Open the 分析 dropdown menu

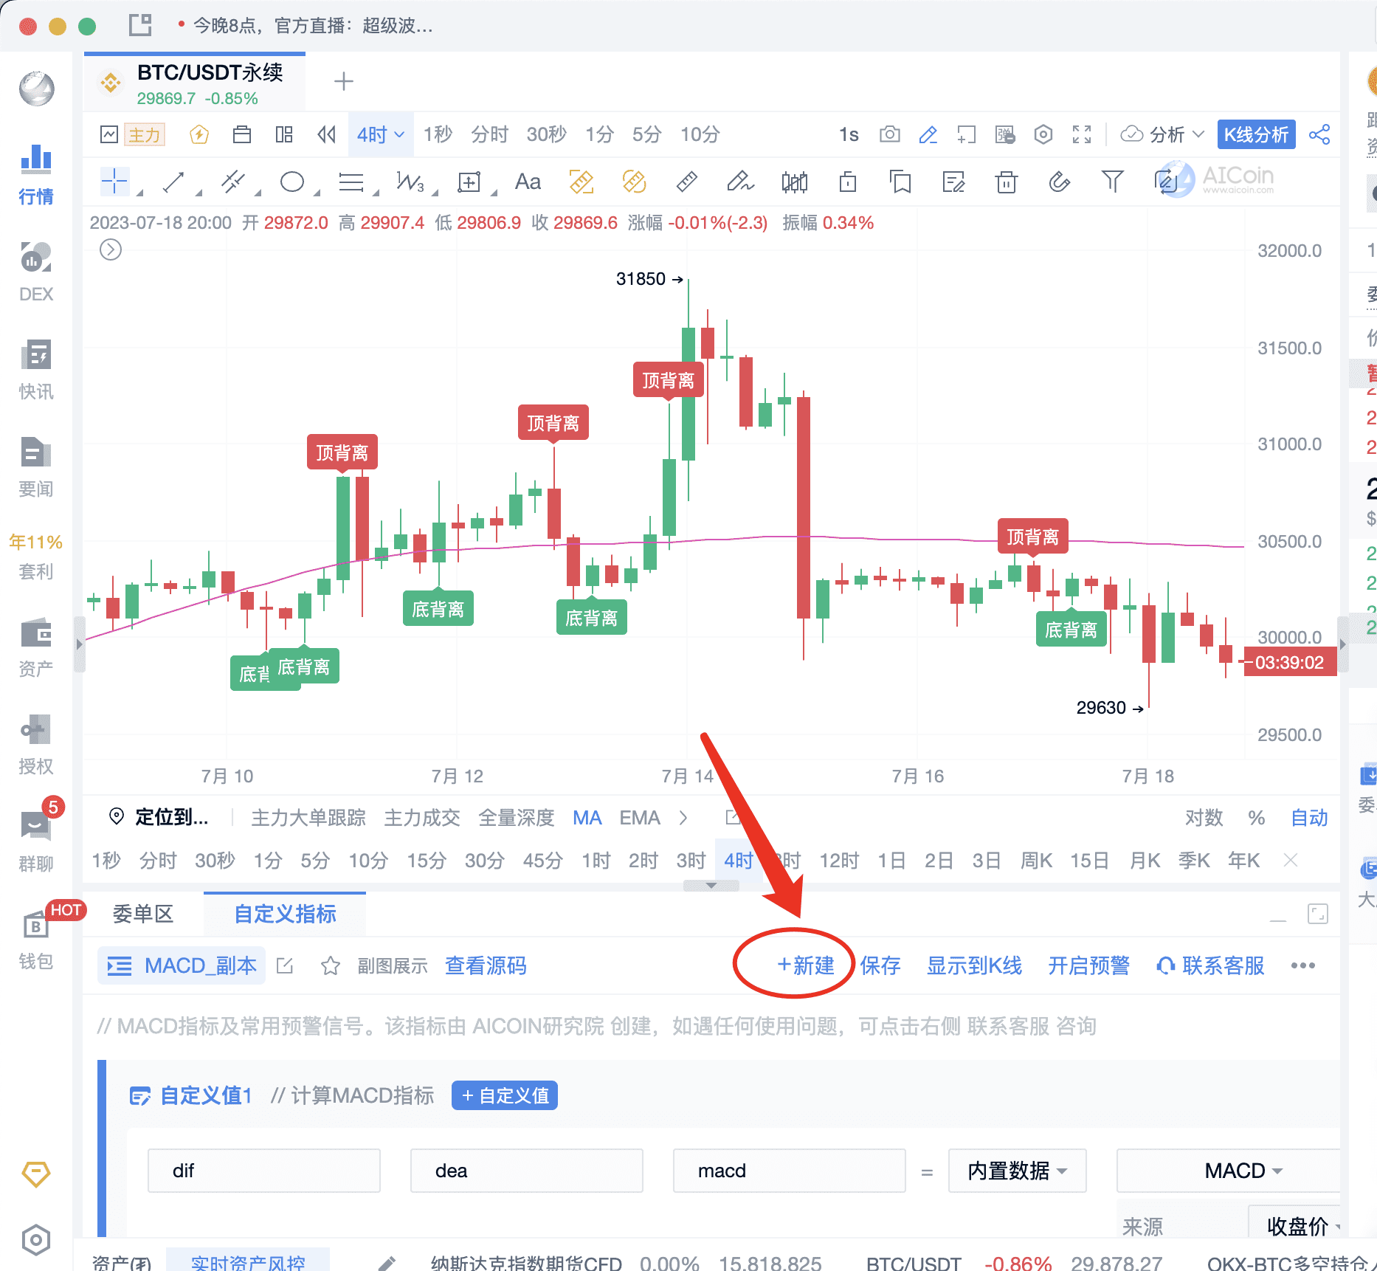tap(1163, 134)
